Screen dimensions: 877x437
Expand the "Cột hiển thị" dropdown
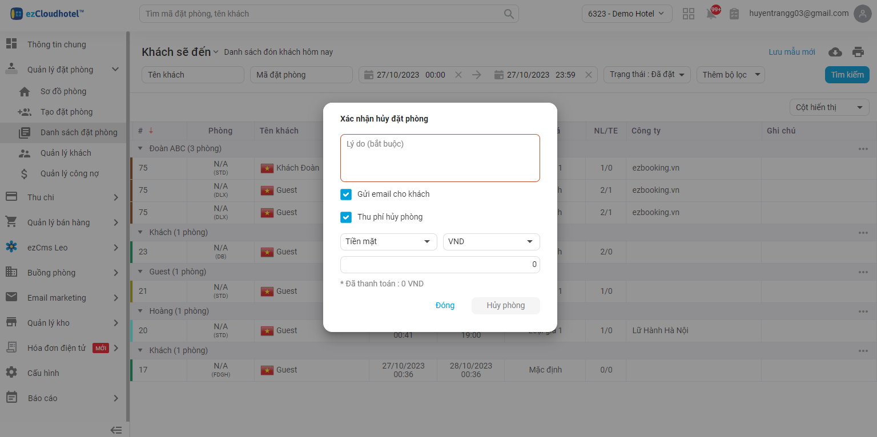pyautogui.click(x=829, y=107)
